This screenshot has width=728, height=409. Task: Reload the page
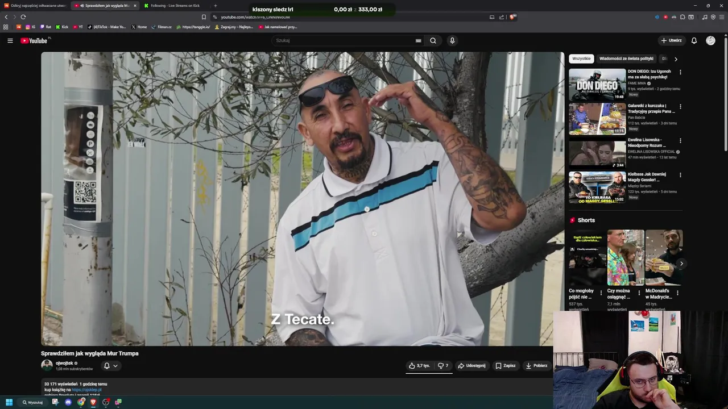pyautogui.click(x=23, y=17)
